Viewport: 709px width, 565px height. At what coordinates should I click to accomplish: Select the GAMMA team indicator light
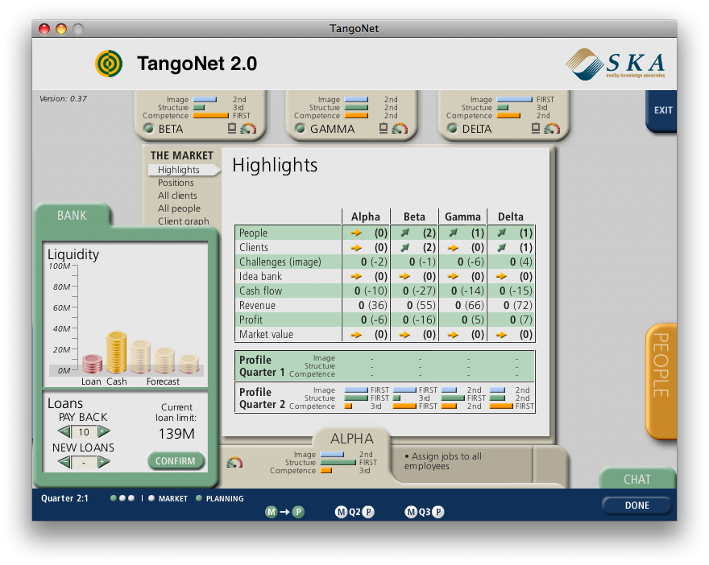300,128
